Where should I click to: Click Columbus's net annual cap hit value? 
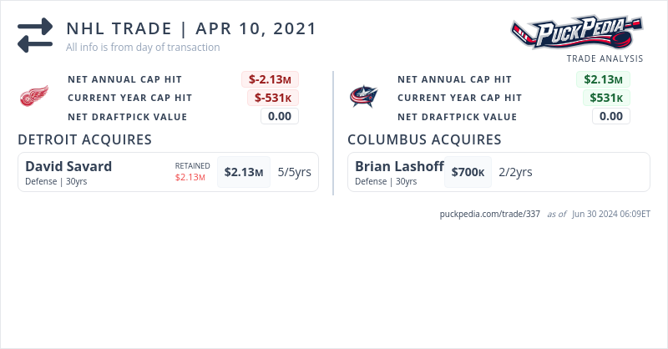tap(603, 79)
